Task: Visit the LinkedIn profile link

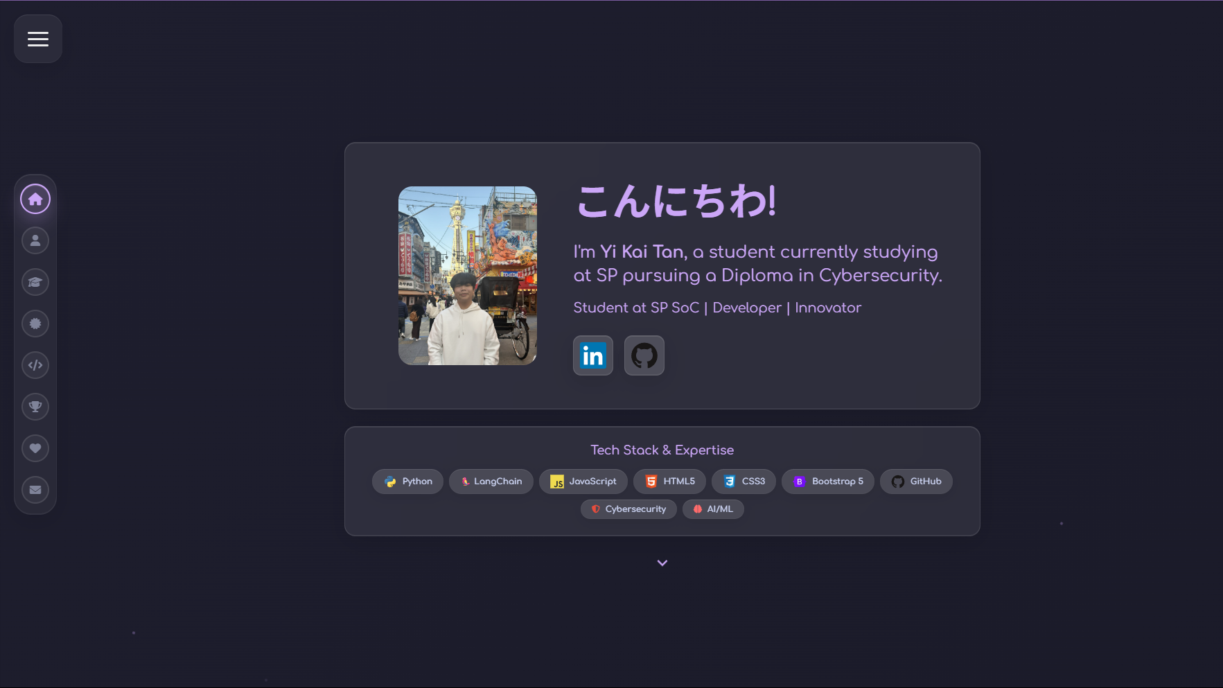Action: click(x=592, y=355)
